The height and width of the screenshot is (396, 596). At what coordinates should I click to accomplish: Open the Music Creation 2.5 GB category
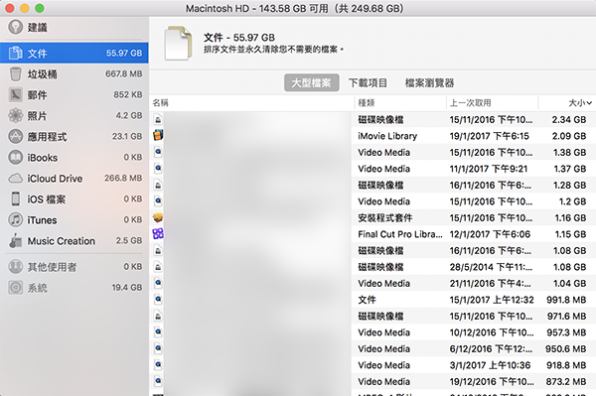pos(74,241)
